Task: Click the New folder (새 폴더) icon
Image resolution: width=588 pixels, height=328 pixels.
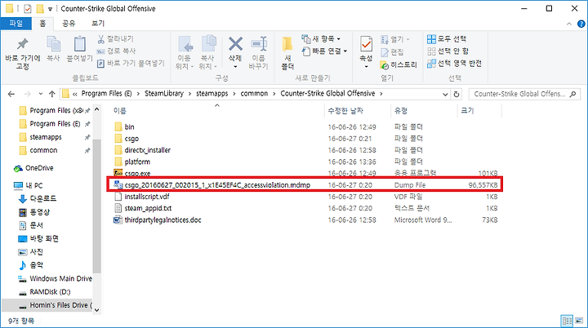Action: (x=287, y=44)
